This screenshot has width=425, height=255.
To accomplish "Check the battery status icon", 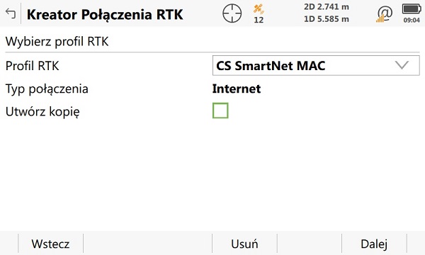I will (x=412, y=9).
